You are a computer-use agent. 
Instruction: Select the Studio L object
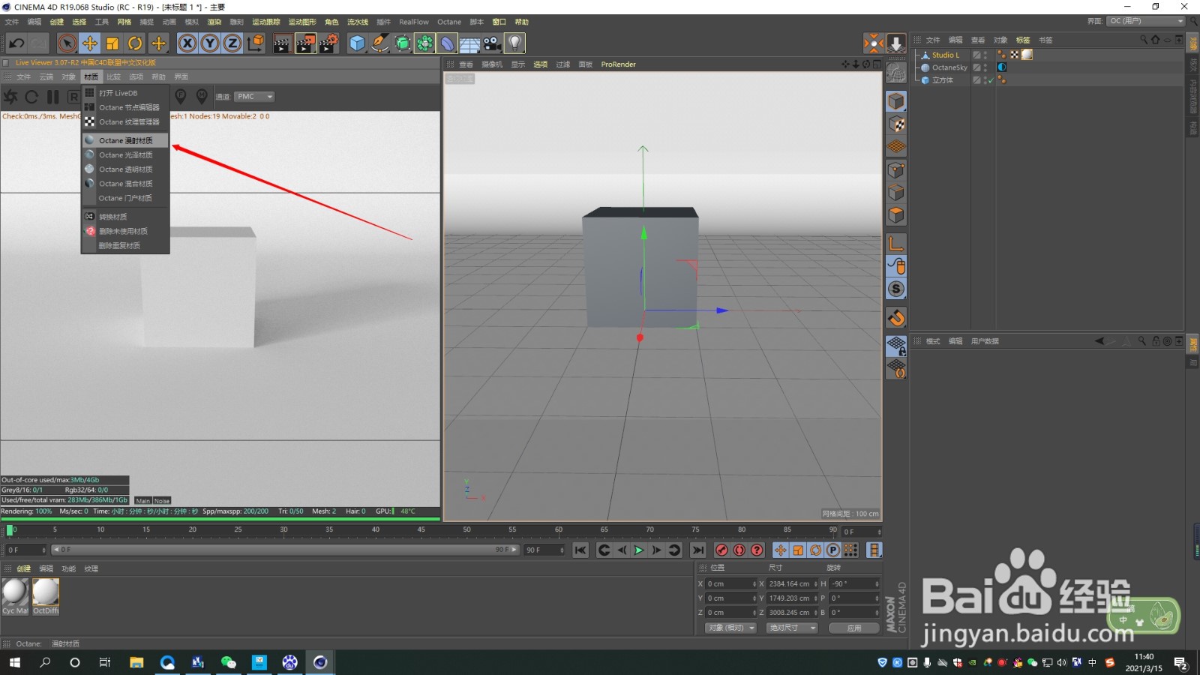click(x=946, y=55)
